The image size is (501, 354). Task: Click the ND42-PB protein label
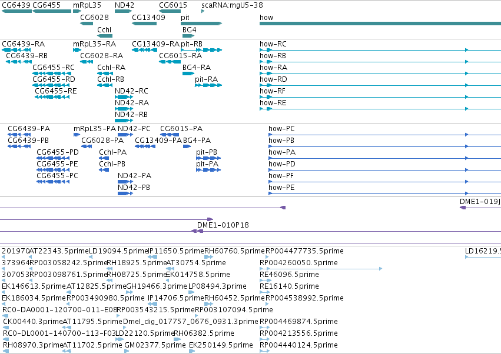[x=134, y=188]
